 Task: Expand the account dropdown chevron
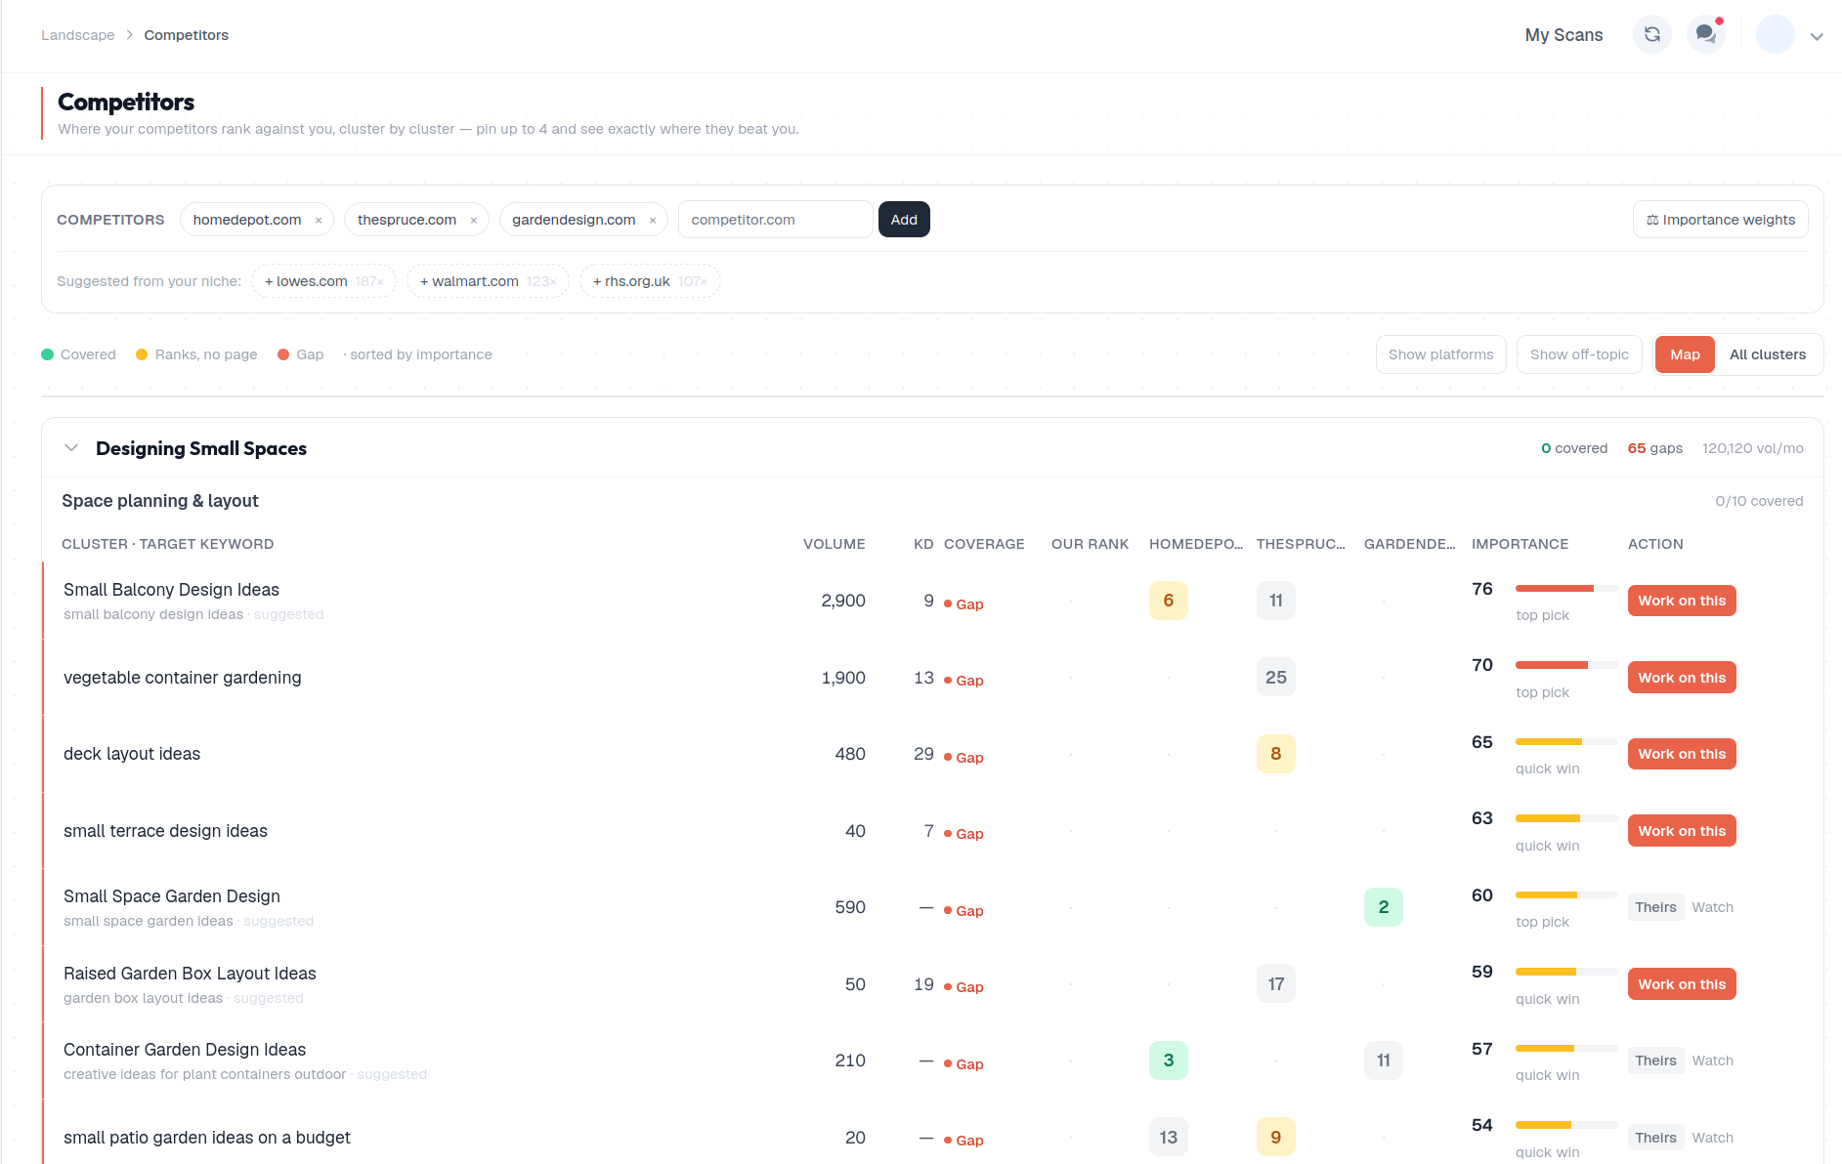1817,36
